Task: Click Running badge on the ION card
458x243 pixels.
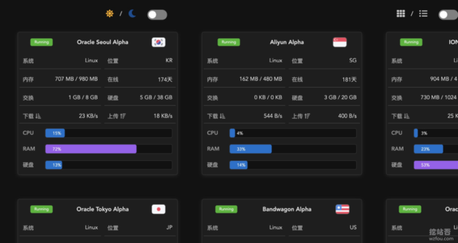Action: point(411,42)
